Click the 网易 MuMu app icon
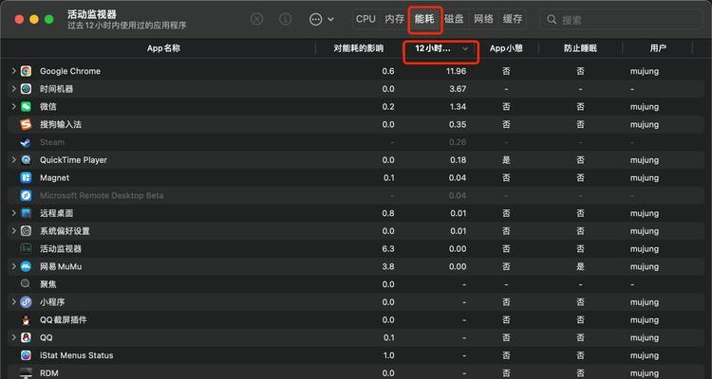 pos(26,266)
